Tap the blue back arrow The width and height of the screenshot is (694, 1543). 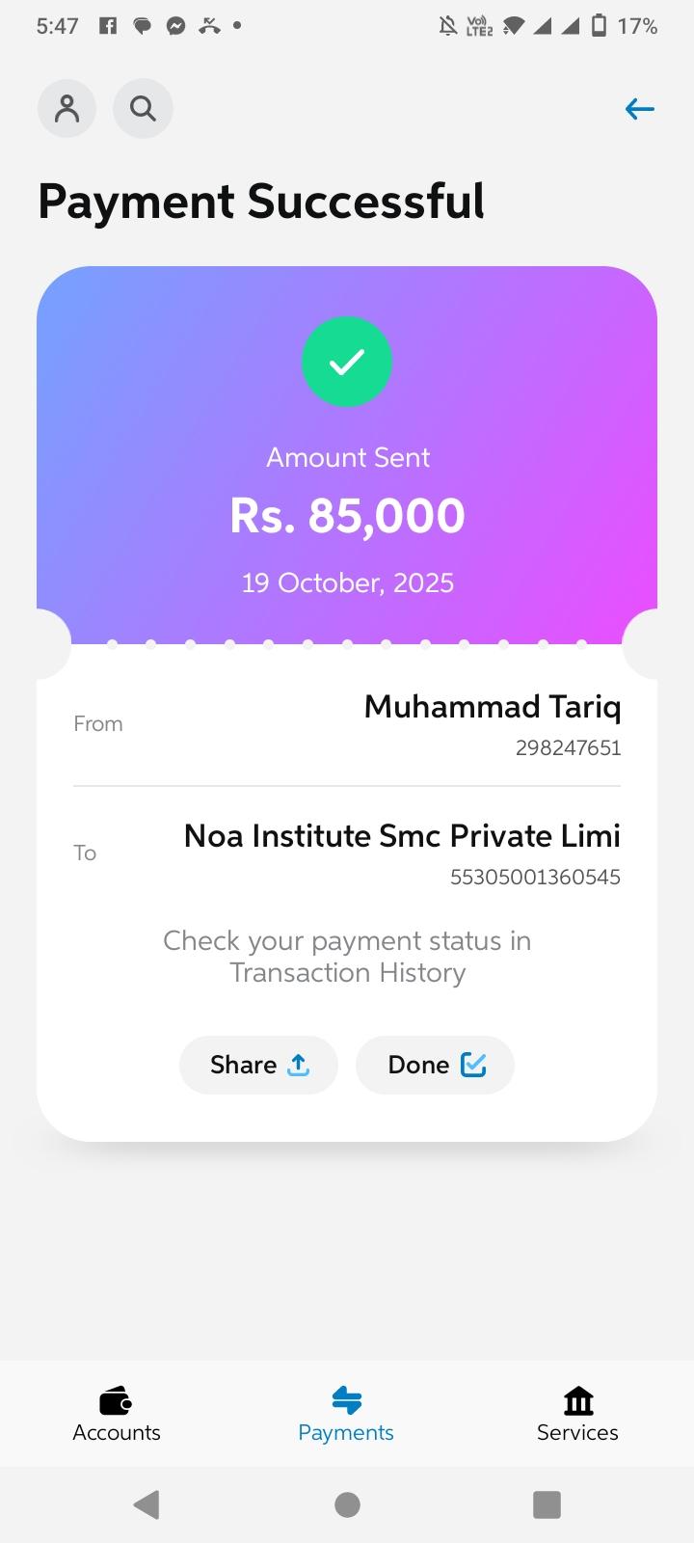point(639,109)
